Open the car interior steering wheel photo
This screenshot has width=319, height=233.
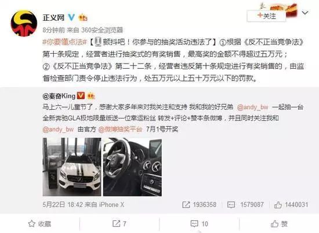pos(132,167)
